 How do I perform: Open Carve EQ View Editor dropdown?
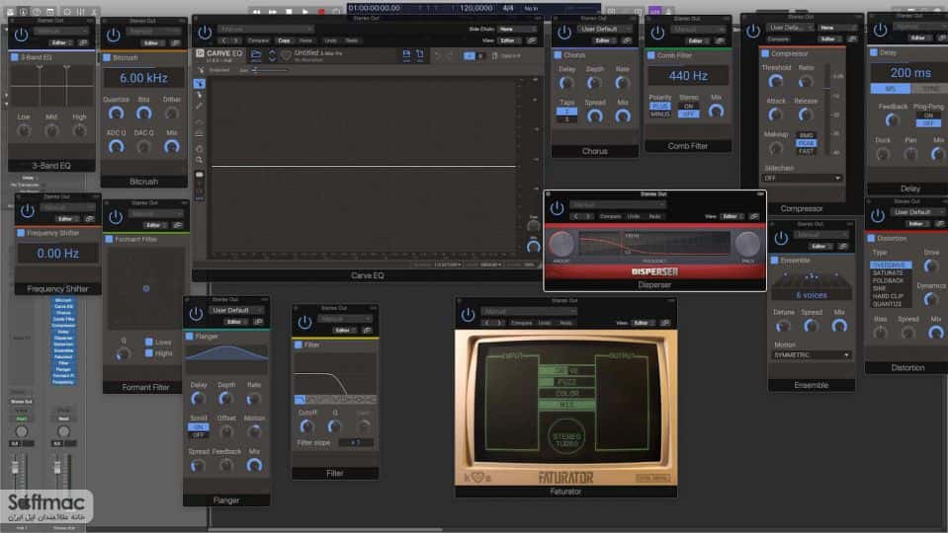pyautogui.click(x=510, y=40)
